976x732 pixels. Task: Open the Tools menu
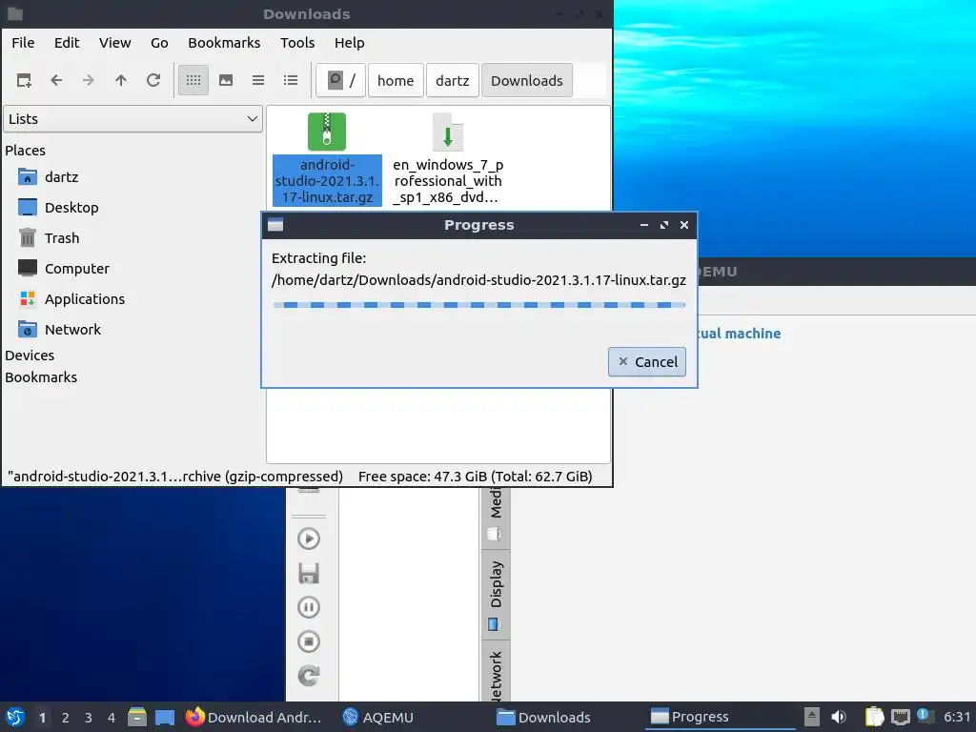point(297,43)
